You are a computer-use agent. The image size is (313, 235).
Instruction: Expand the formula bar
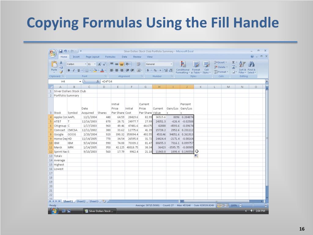(267, 81)
